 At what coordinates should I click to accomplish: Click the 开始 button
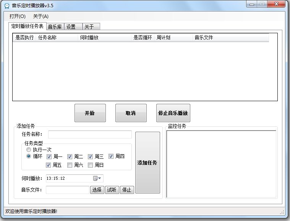pyautogui.click(x=90, y=113)
